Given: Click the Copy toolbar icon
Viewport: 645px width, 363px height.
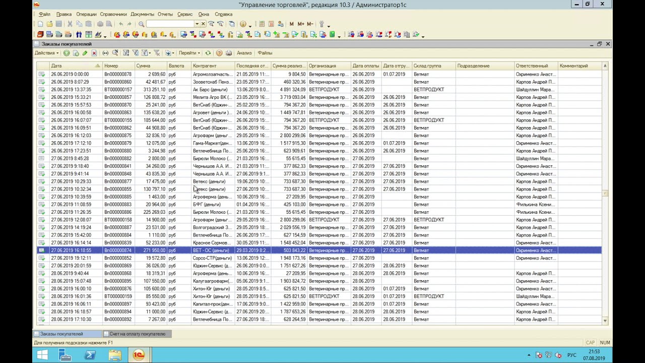Looking at the screenshot, I should (x=79, y=24).
